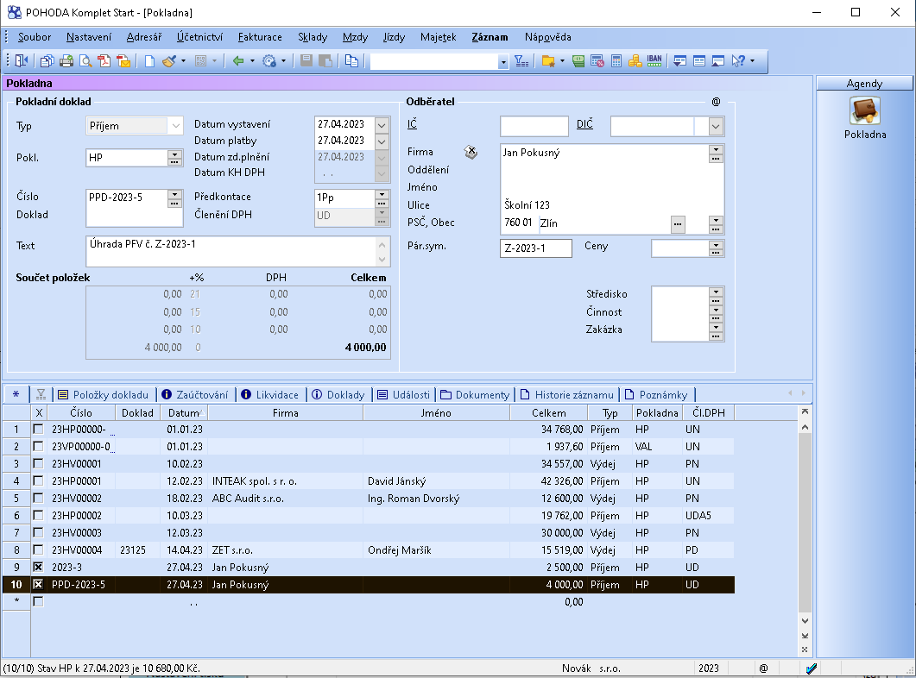This screenshot has height=678, width=916.
Task: Switch to the Historie záznamu tab
Action: 567,394
